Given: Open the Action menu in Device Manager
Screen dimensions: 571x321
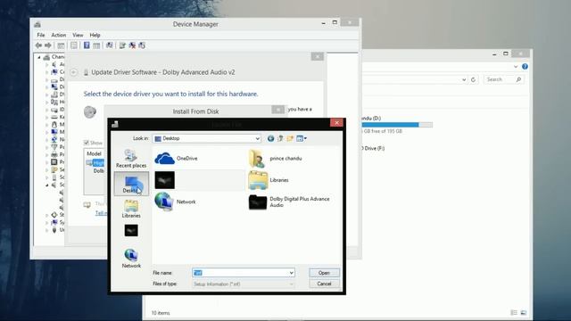Looking at the screenshot, I should tap(58, 35).
